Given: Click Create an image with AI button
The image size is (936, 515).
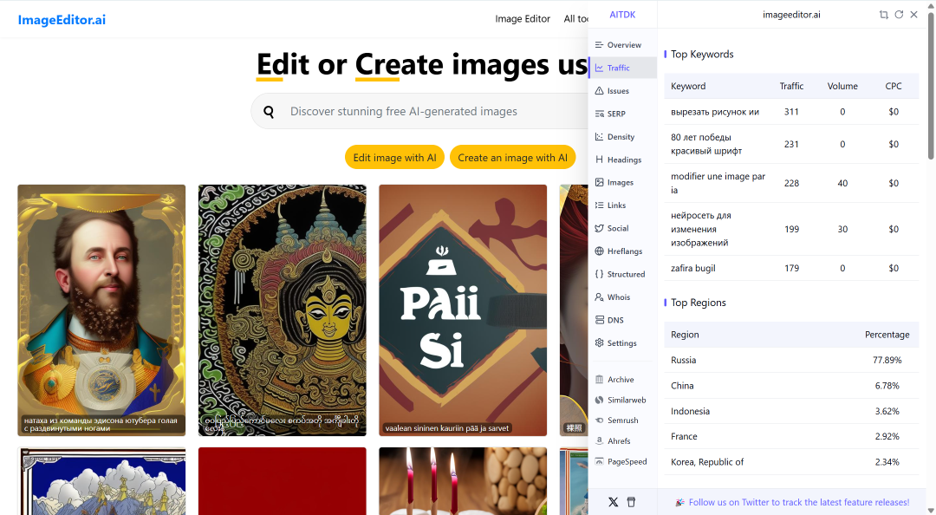Looking at the screenshot, I should (512, 158).
